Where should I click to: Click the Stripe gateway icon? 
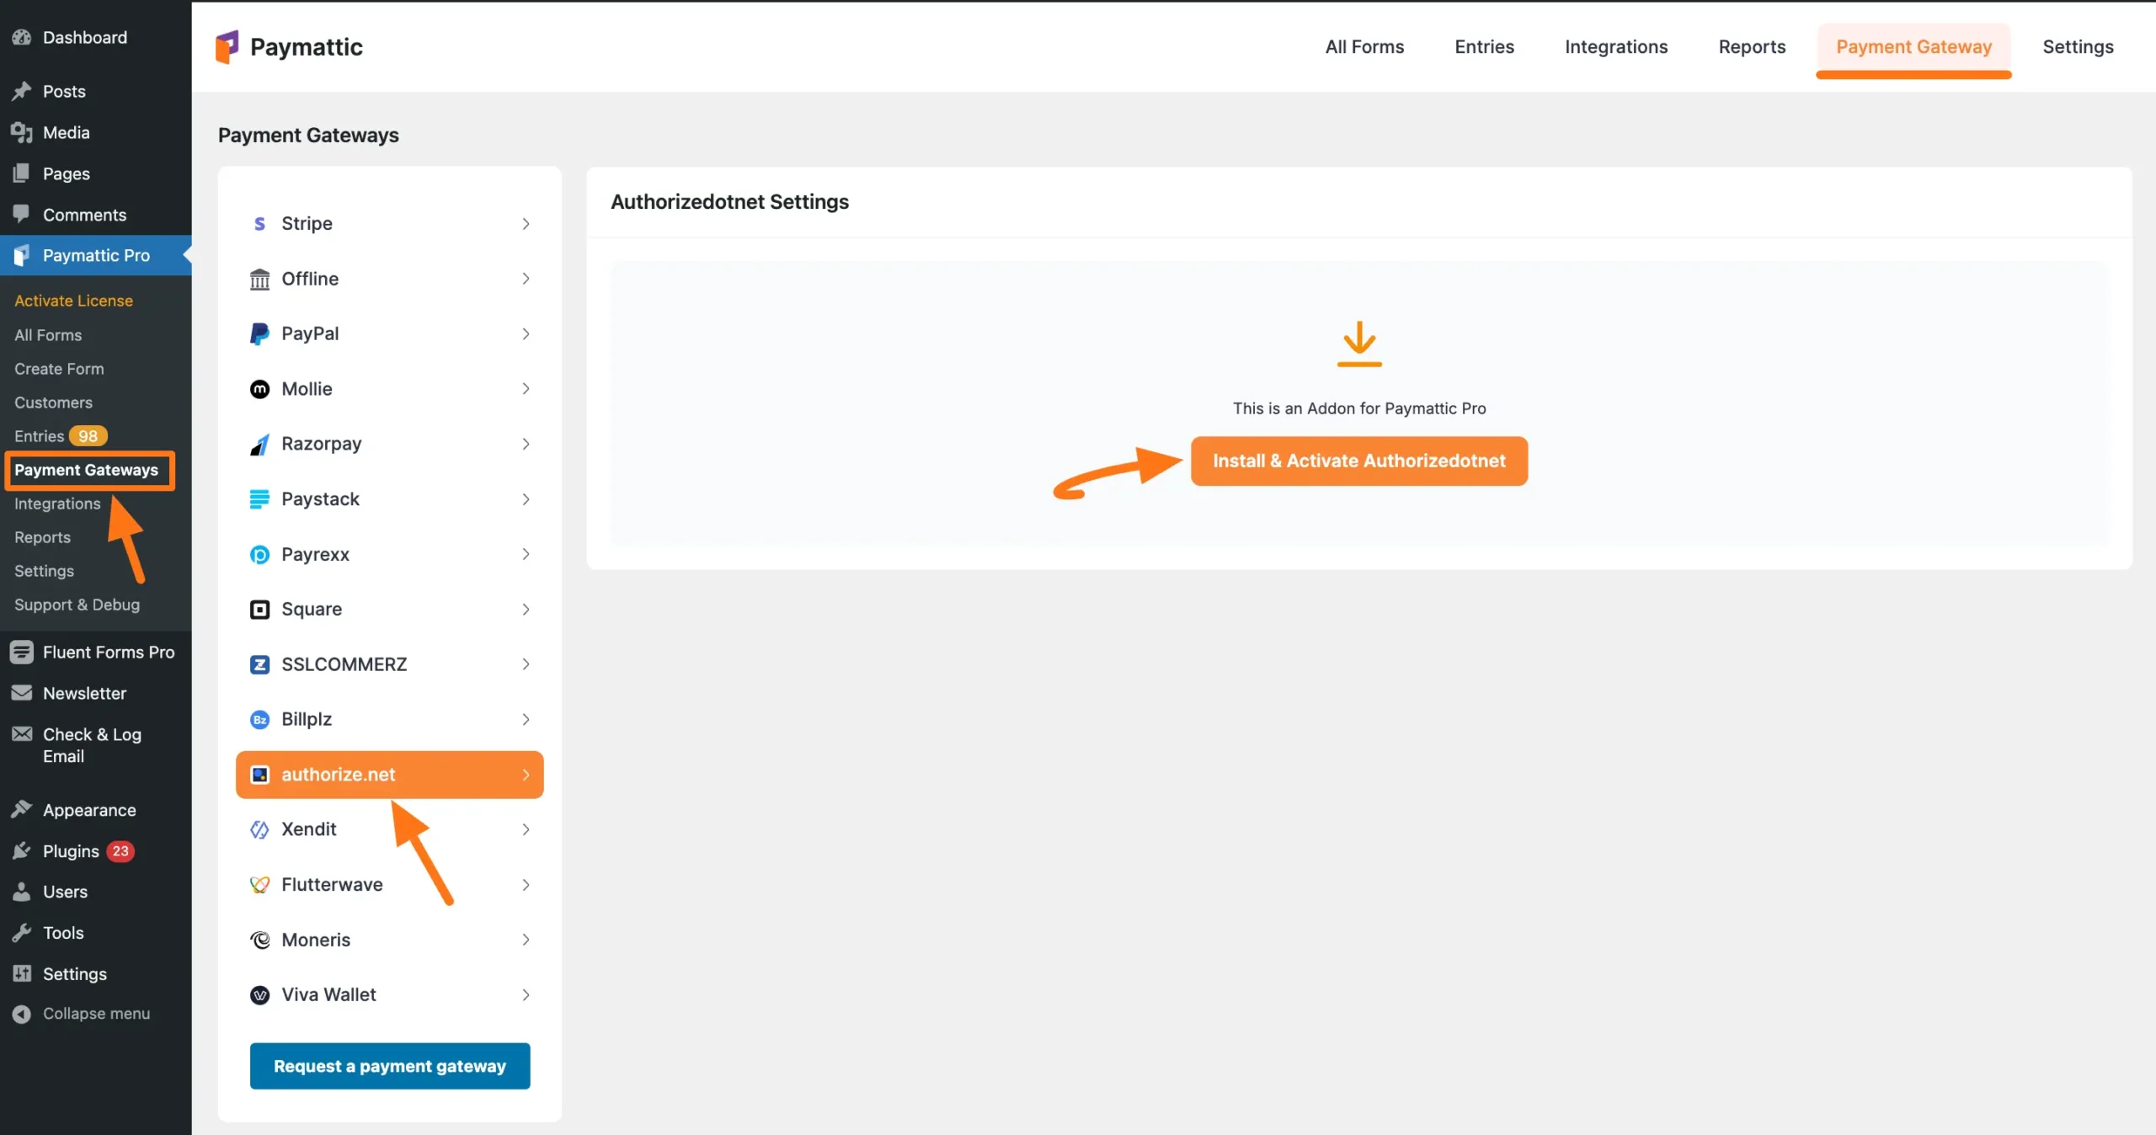tap(259, 223)
